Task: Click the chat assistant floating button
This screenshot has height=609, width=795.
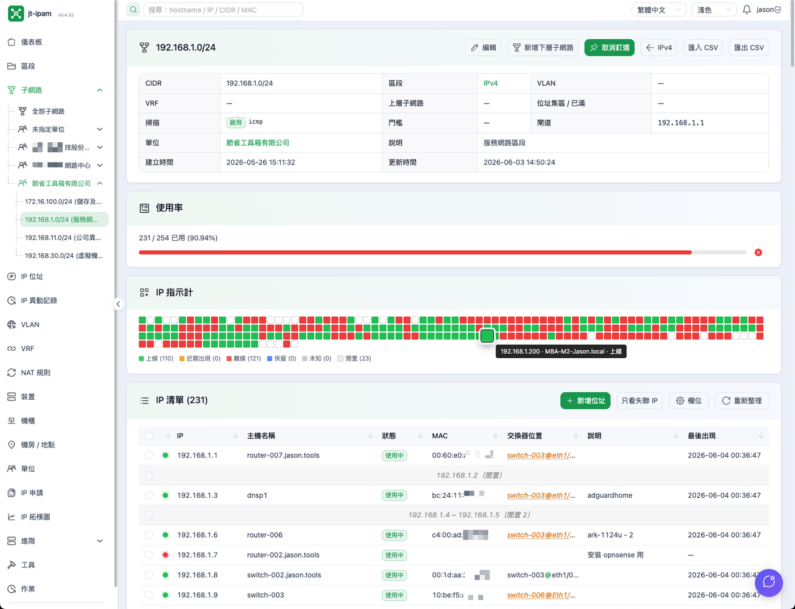Action: click(x=769, y=583)
